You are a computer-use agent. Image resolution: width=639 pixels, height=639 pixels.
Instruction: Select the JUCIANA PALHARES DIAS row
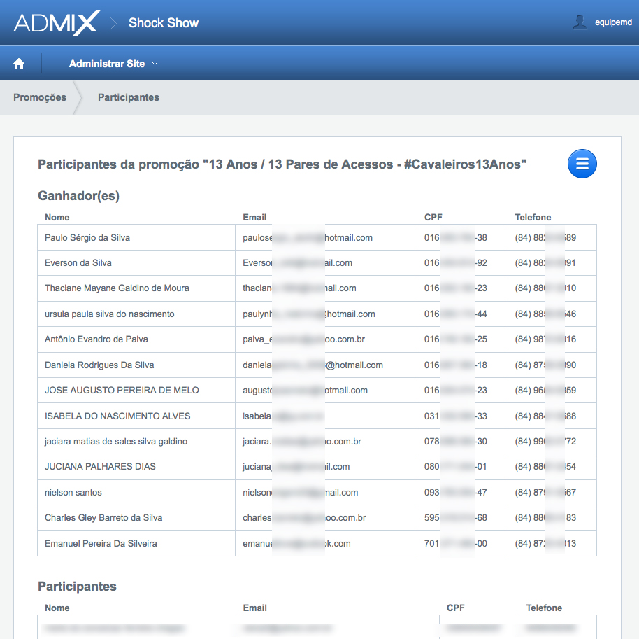(100, 466)
